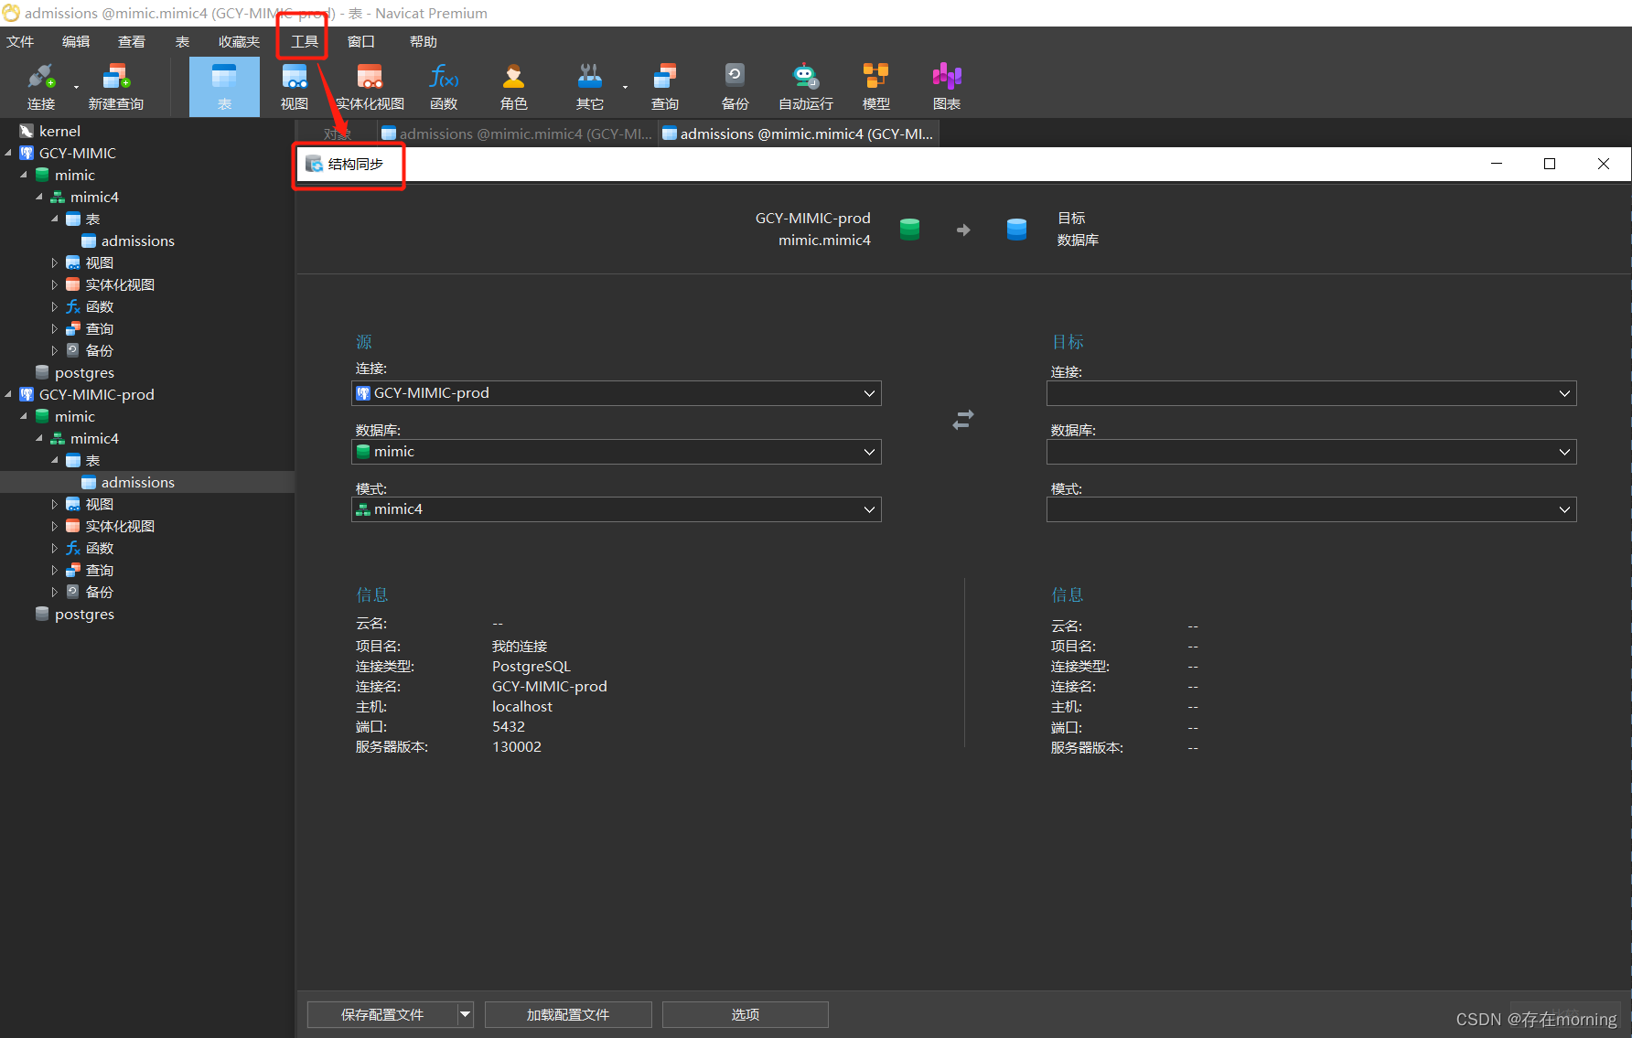The height and width of the screenshot is (1038, 1632).
Task: Open the 窗口 menu
Action: 361,41
